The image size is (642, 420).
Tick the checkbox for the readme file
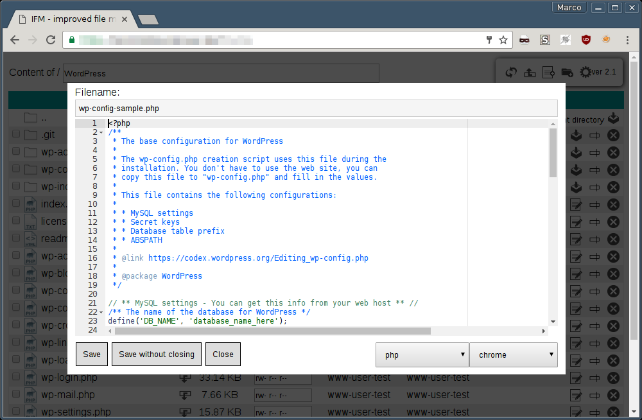pyautogui.click(x=16, y=238)
